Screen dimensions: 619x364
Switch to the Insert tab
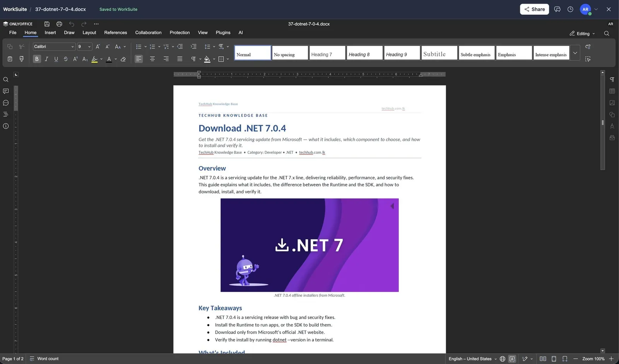click(50, 33)
